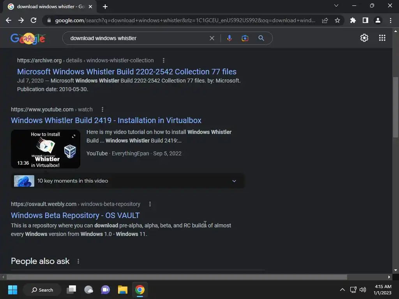
Task: Go back to the previous page
Action: 9,20
